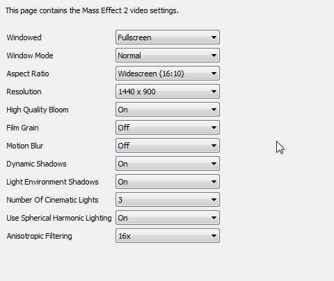Viewport: 334px width, 281px height.
Task: Click the arrow on the Normal combo box
Action: pyautogui.click(x=214, y=56)
